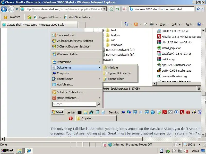Click 'Herunterfahren…' in the forum screenshot
The image size is (206, 154).
76,98
